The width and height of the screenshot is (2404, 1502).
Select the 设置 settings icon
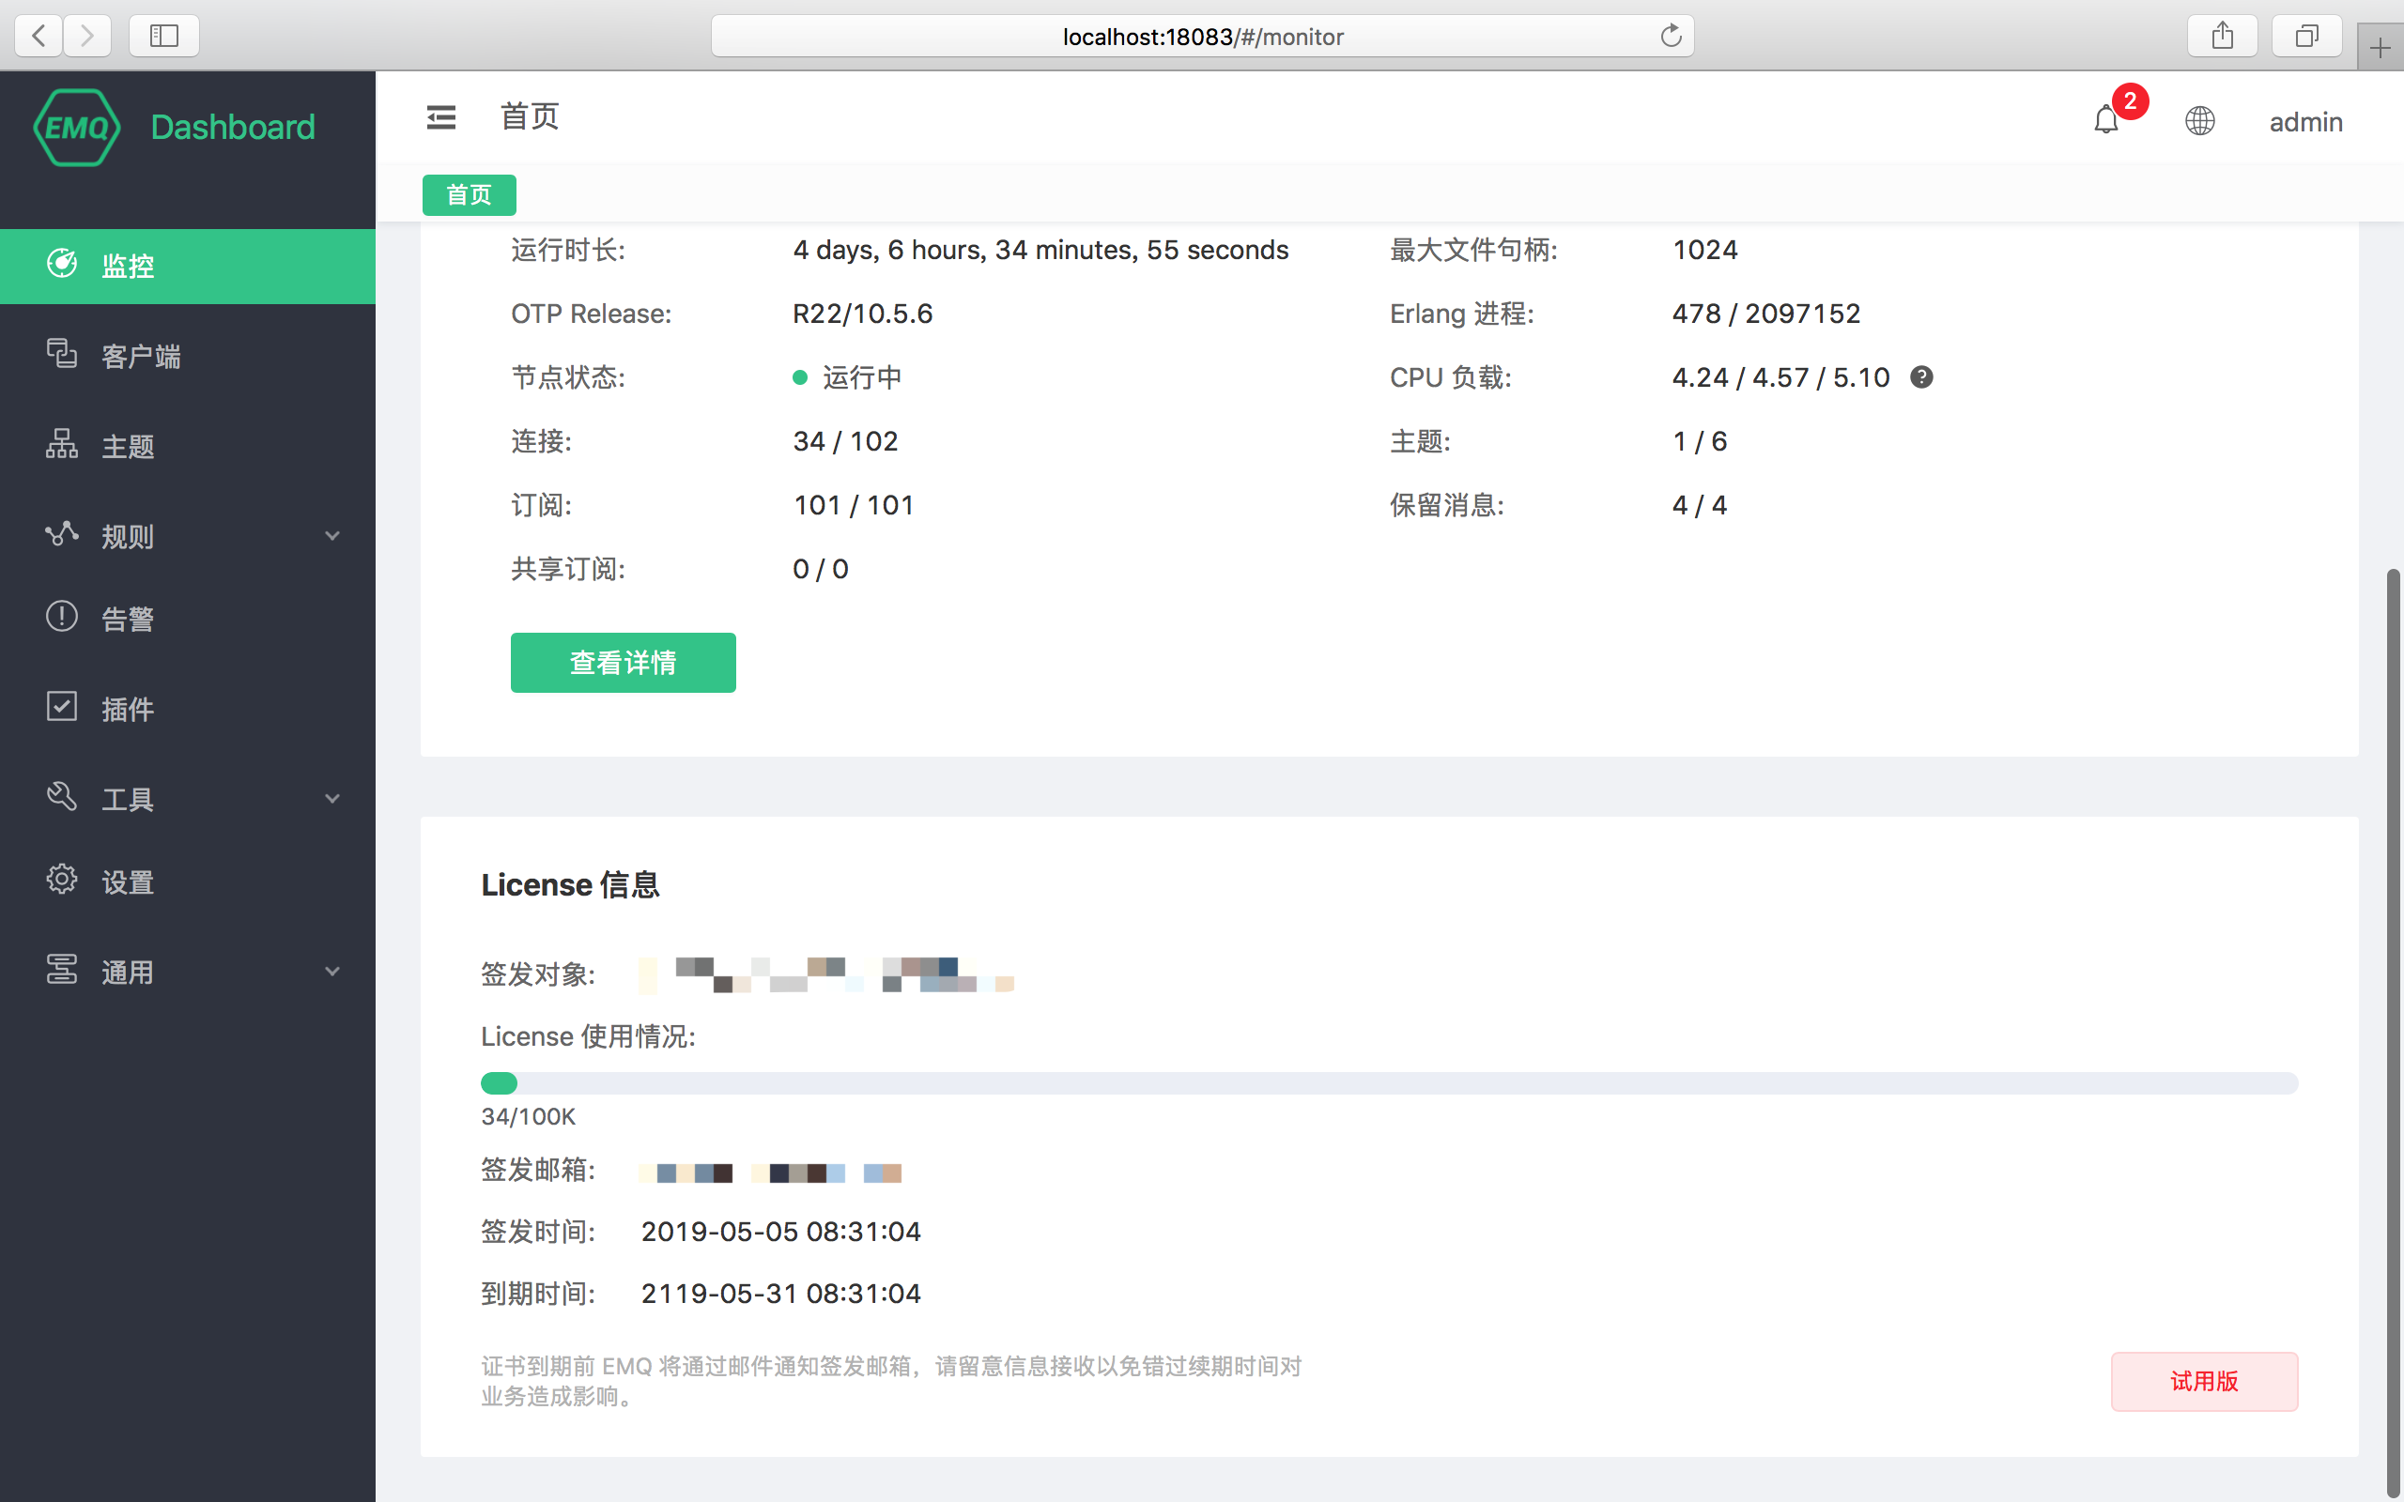point(61,880)
